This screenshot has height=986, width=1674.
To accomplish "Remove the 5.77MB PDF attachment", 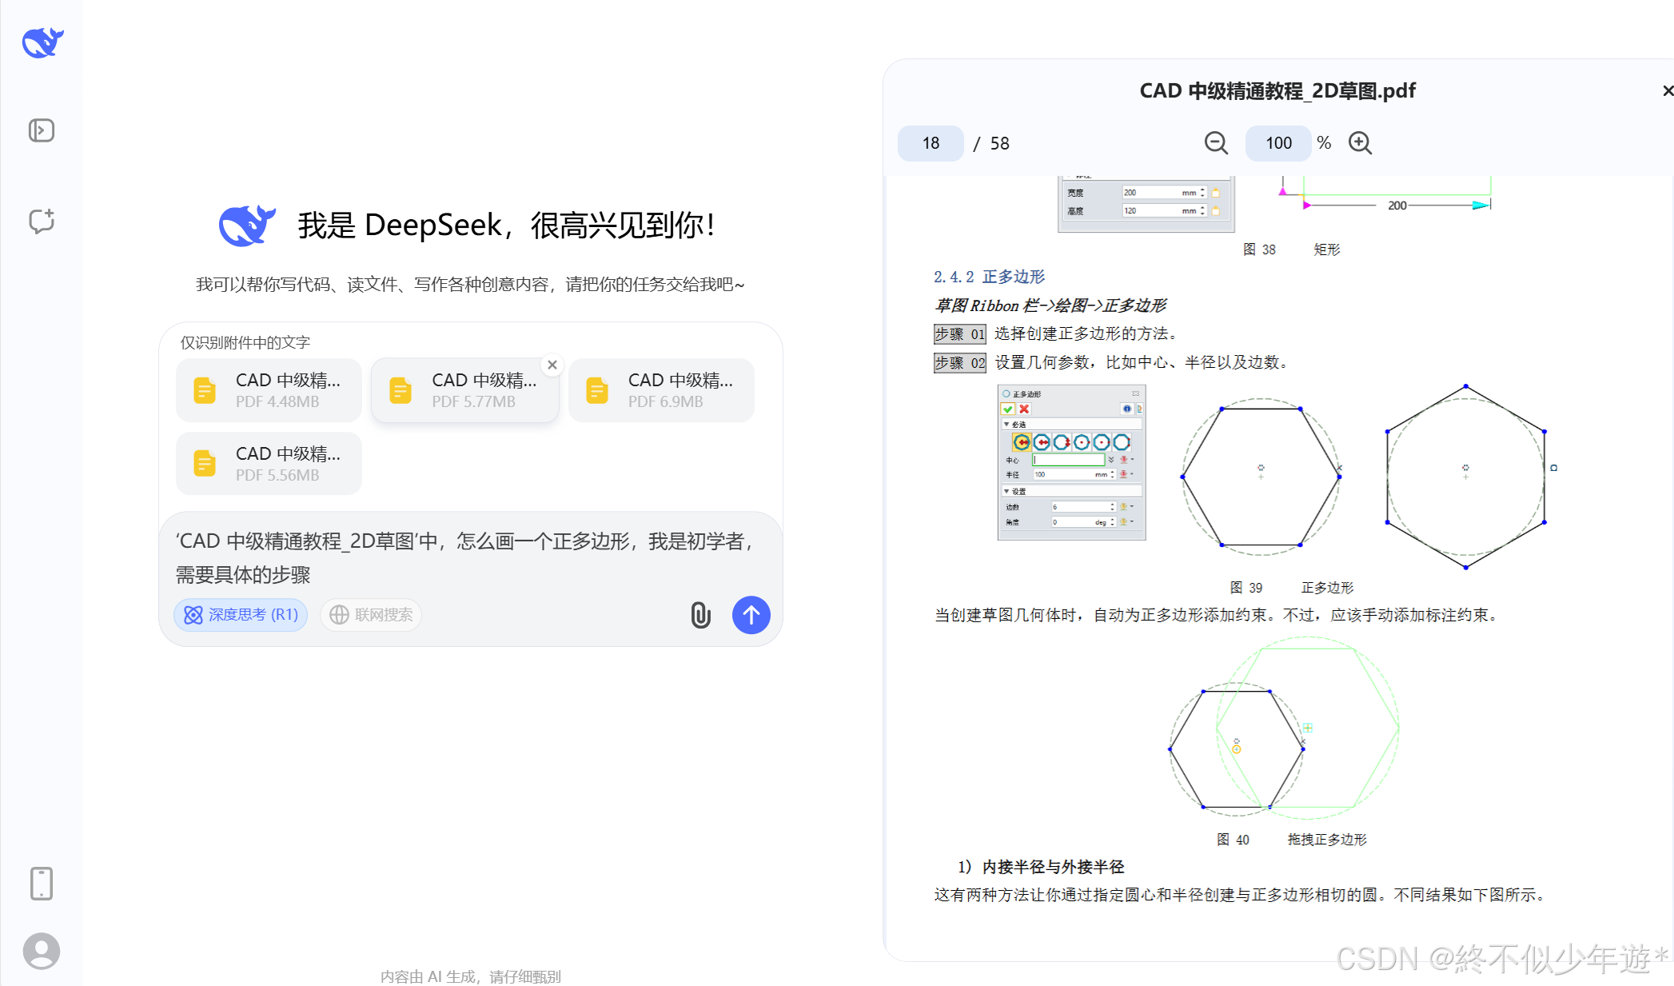I will [552, 365].
